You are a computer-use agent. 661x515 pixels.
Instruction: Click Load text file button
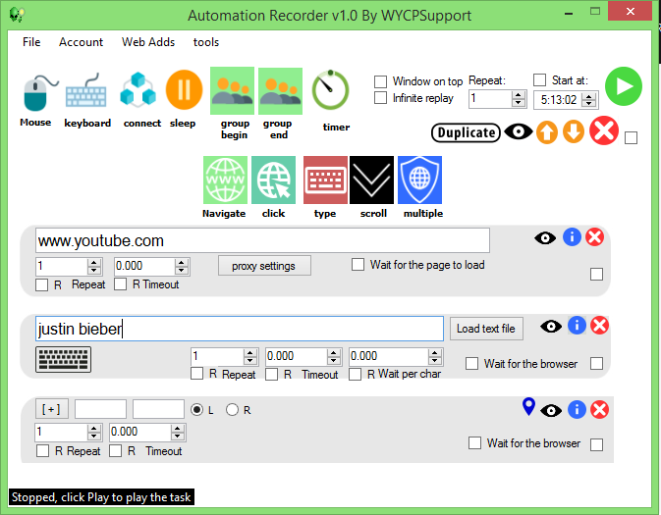coord(486,329)
